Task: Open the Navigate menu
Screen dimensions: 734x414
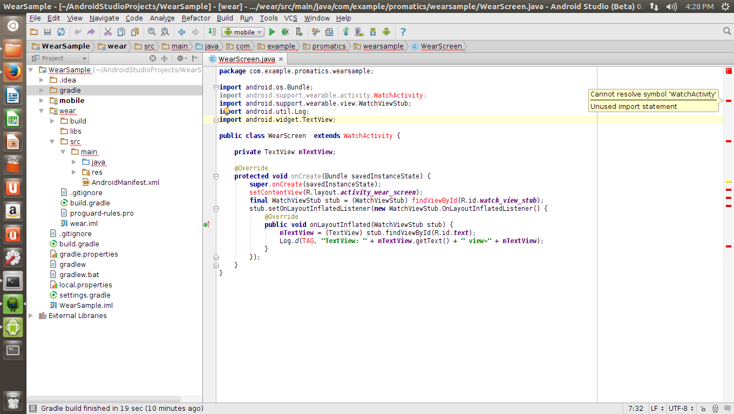Action: pos(104,18)
